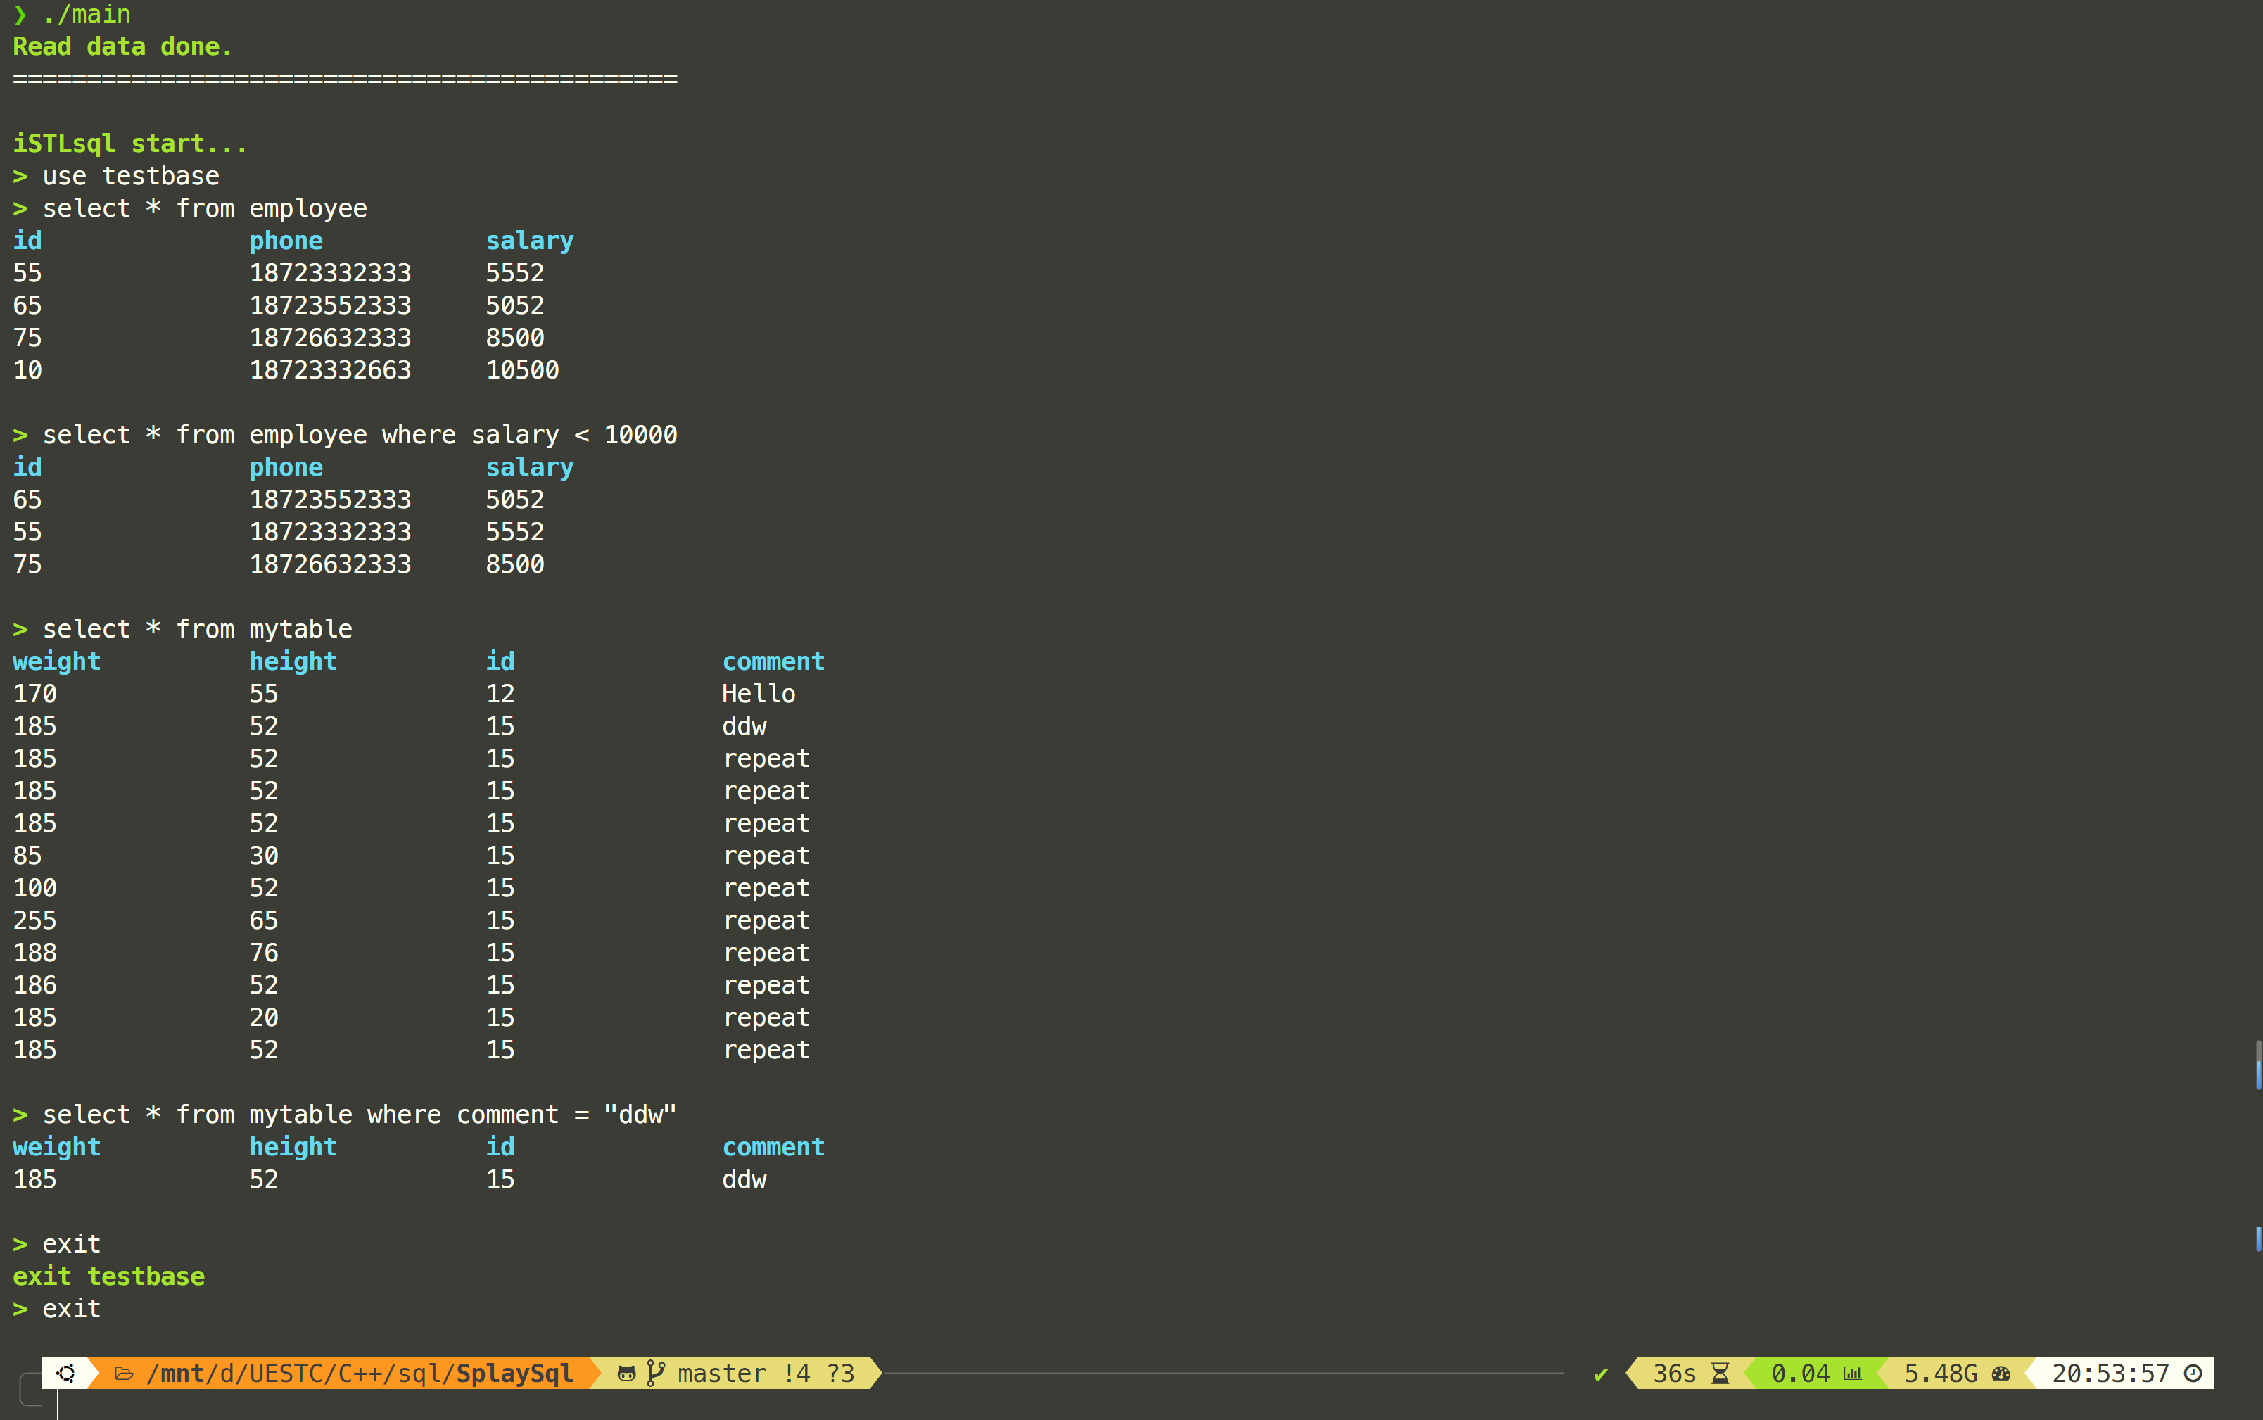Click the memory gauge icon beside 5.48G
2263x1420 pixels.
(x=2001, y=1374)
